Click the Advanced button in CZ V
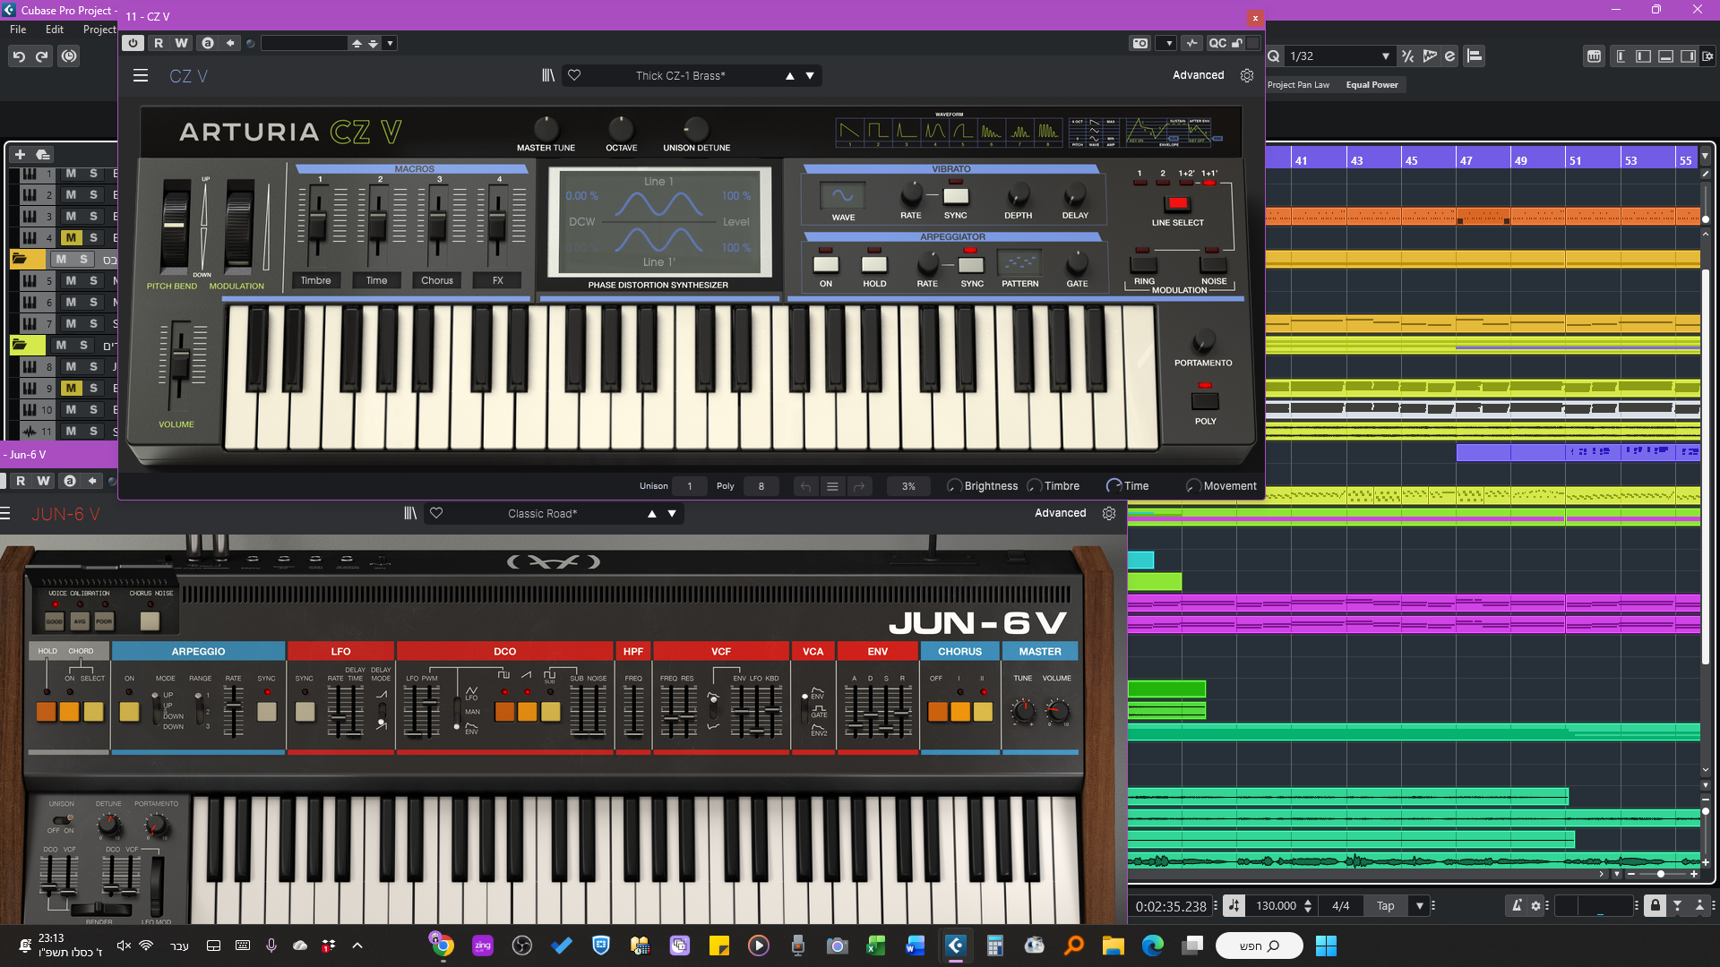Viewport: 1720px width, 967px height. point(1198,76)
